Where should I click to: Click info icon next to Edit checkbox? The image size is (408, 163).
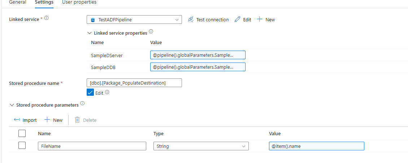click(107, 92)
